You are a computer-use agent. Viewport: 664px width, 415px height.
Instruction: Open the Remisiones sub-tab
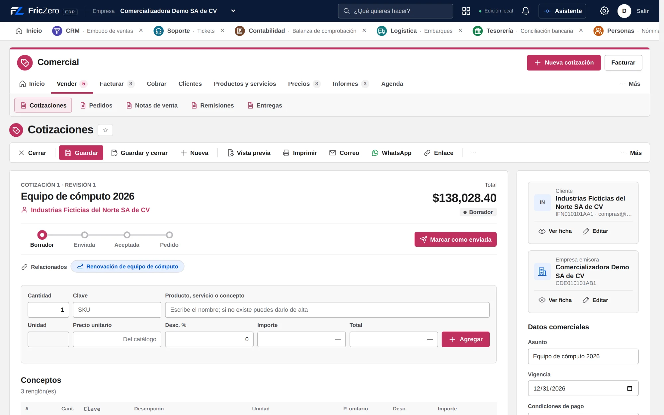[213, 105]
